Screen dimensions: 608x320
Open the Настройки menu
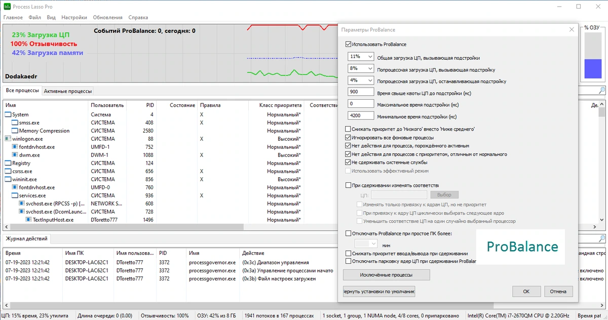[x=74, y=17]
